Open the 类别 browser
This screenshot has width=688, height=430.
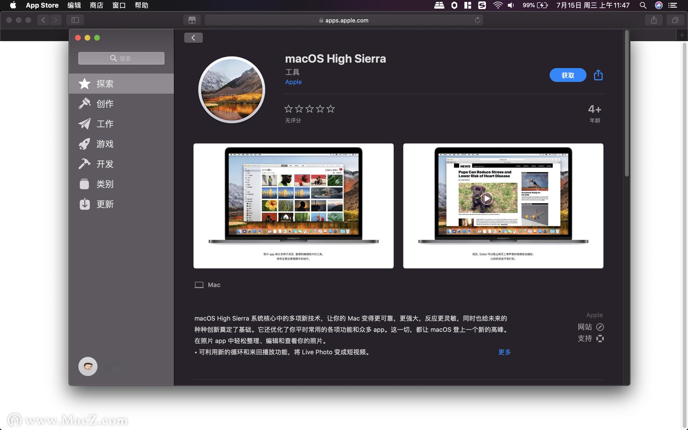105,184
